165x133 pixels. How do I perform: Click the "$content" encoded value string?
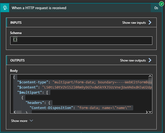[x=97, y=87]
